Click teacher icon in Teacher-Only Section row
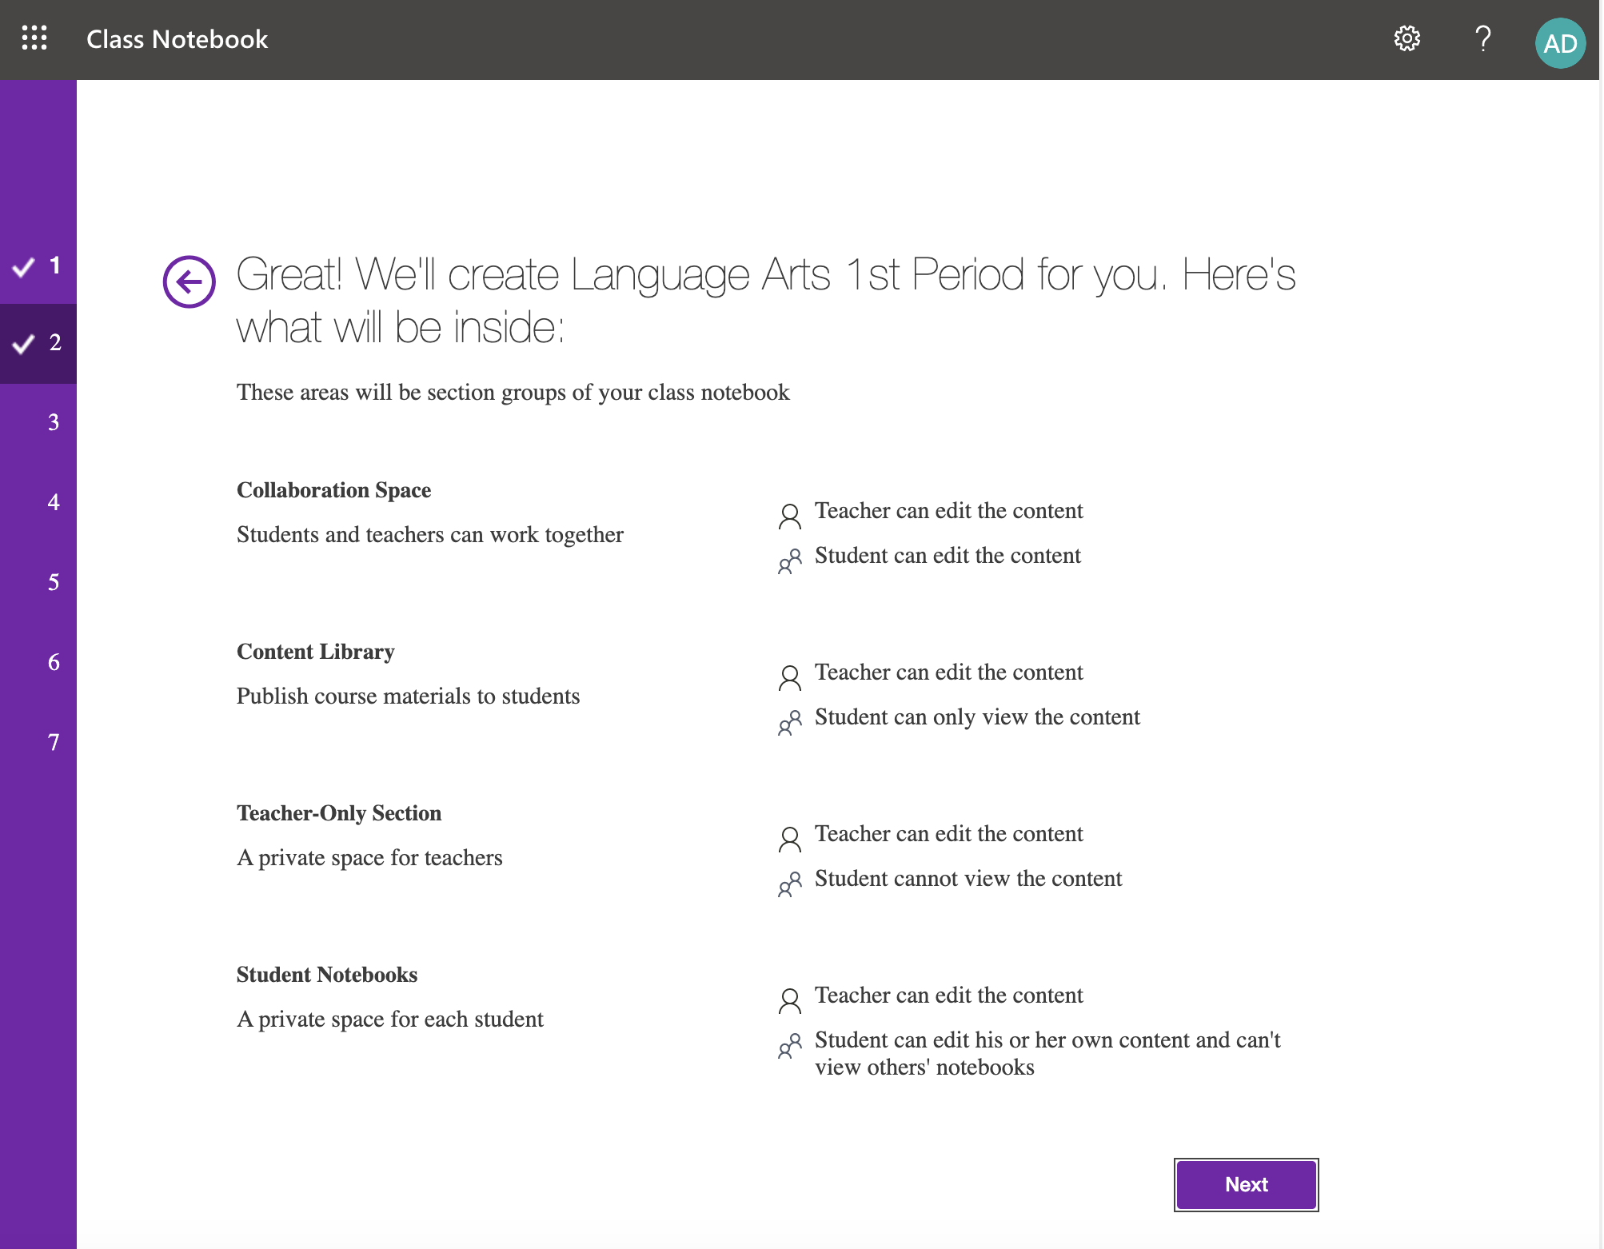The image size is (1604, 1249). click(x=789, y=839)
